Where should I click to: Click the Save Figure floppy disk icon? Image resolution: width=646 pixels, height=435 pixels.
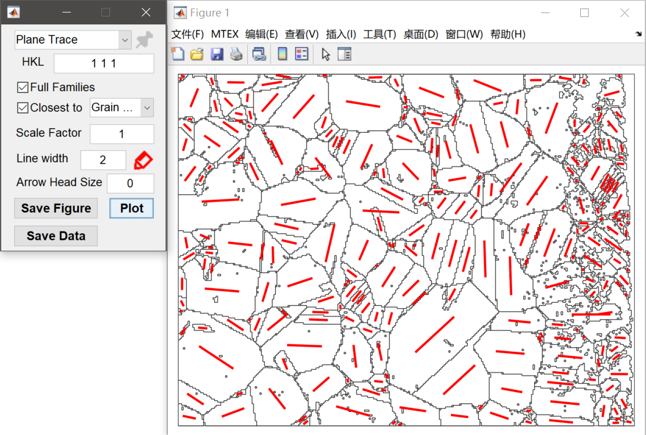(x=217, y=54)
